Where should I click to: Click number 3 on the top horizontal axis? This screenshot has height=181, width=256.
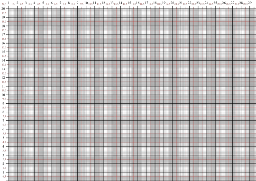(x=26, y=3)
